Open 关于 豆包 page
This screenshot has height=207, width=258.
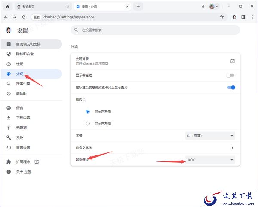(31, 172)
